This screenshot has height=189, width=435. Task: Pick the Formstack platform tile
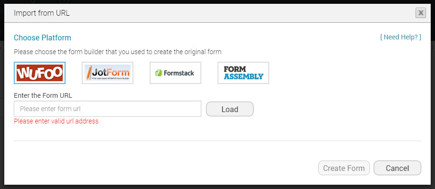pos(175,73)
